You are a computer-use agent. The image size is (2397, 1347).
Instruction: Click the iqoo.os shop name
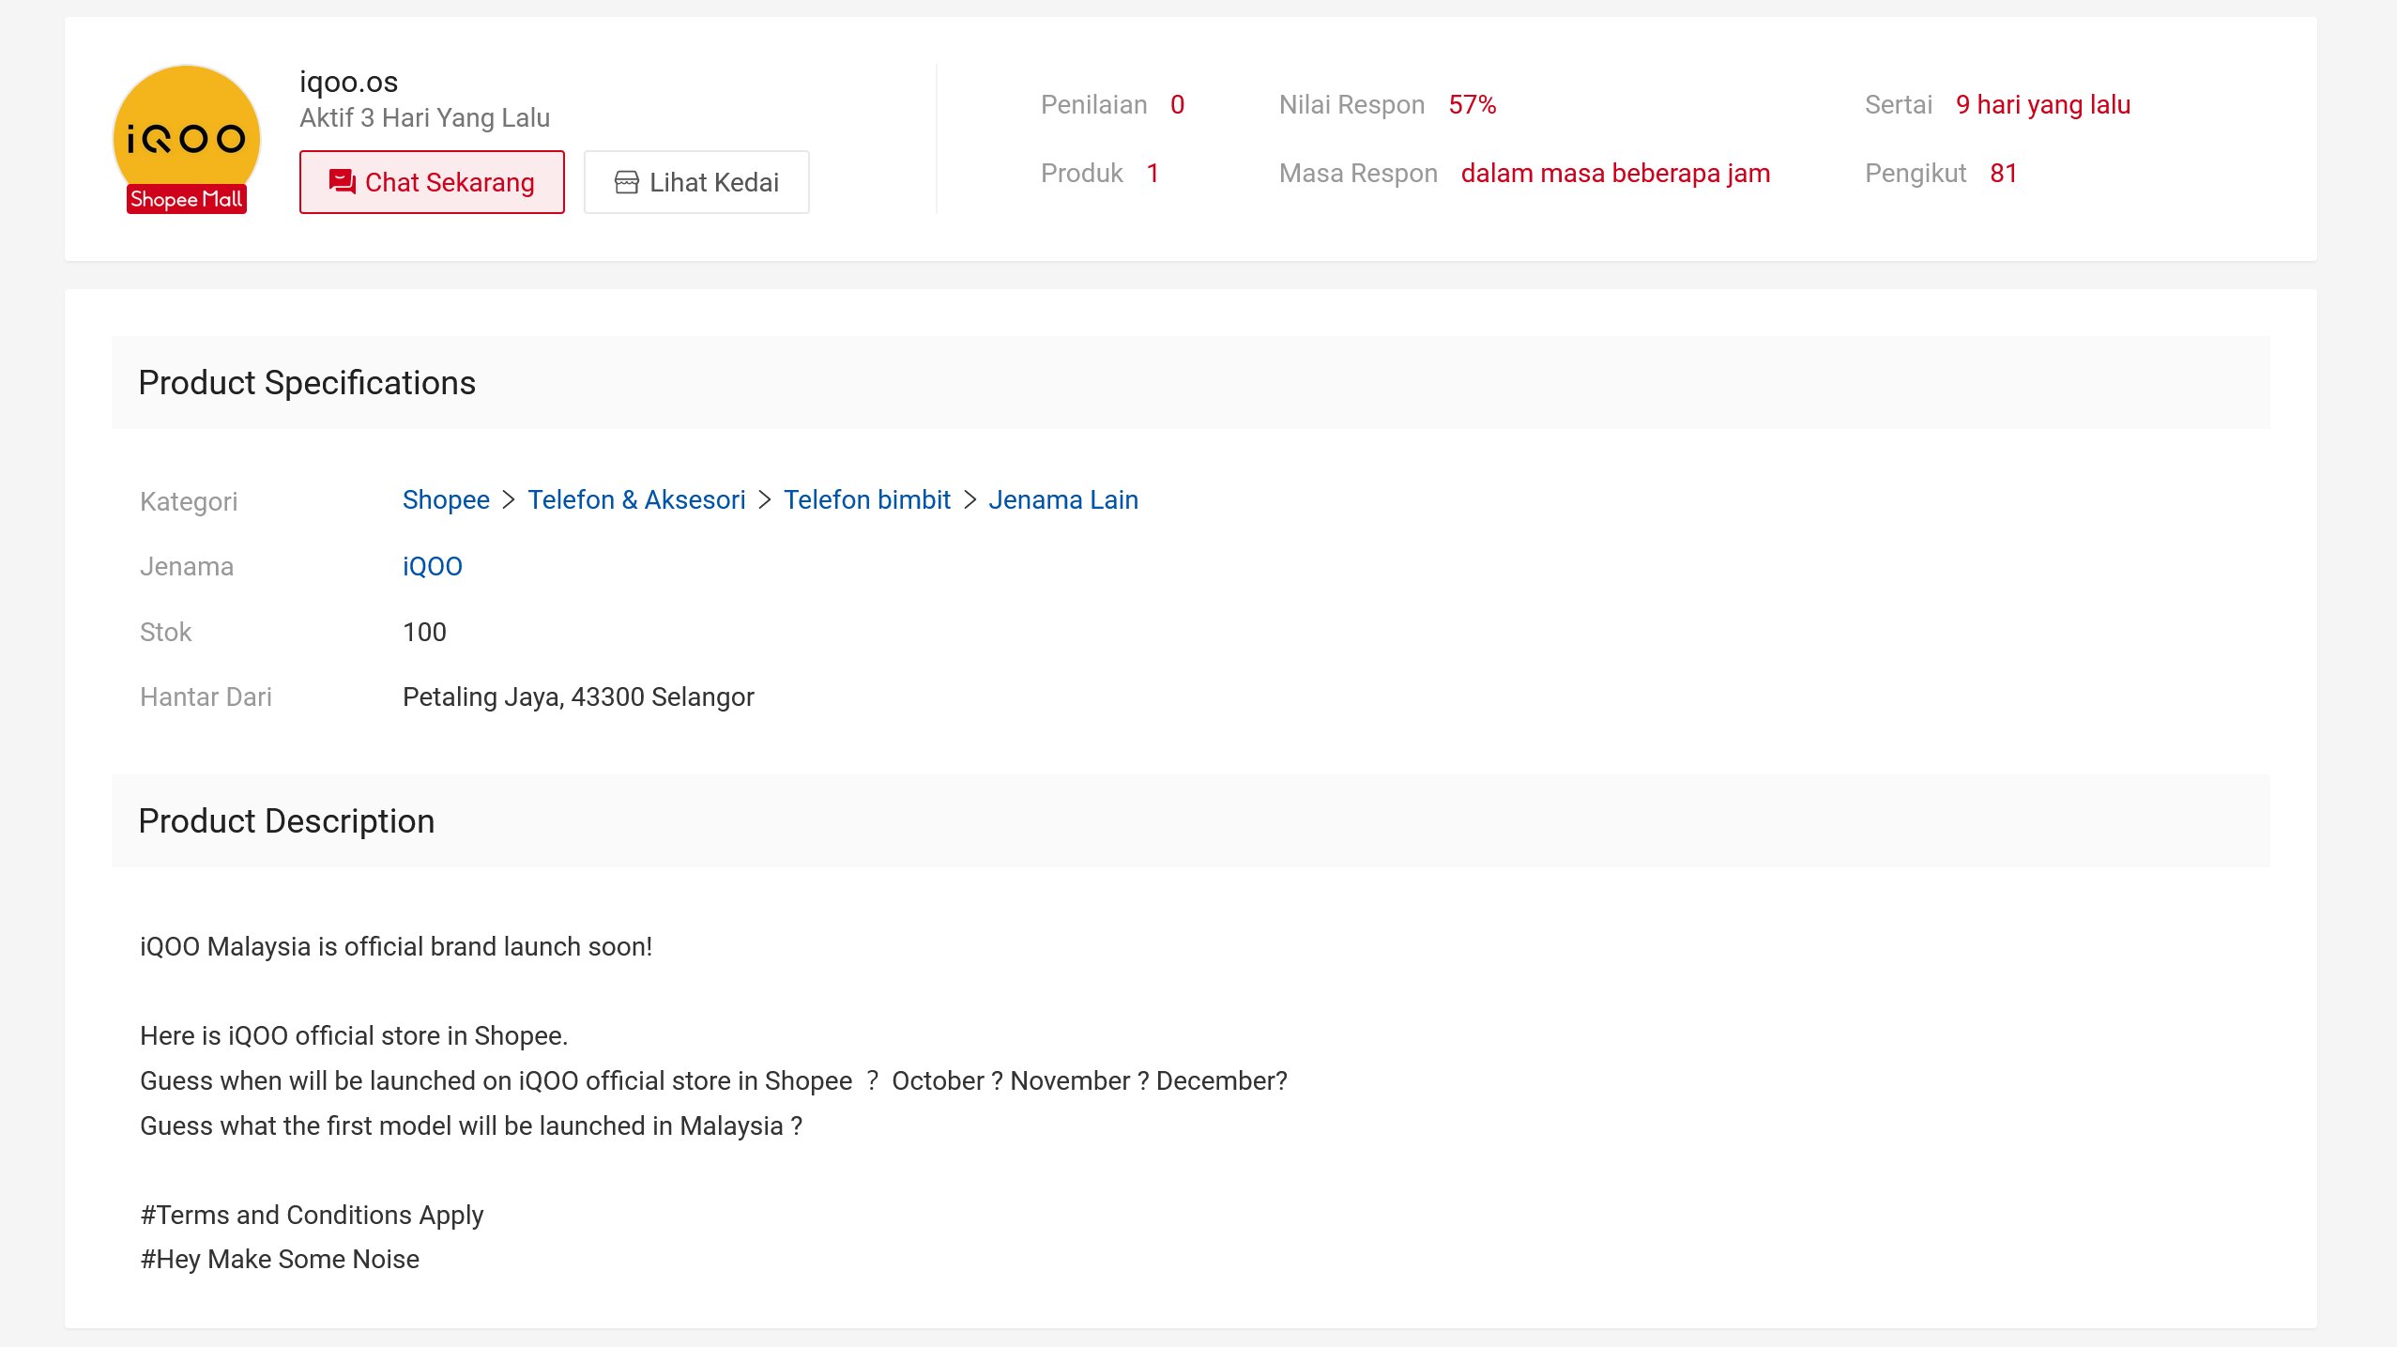(348, 83)
